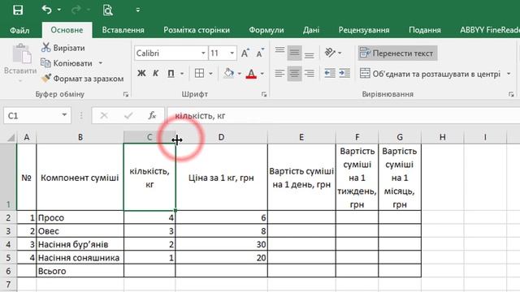
Task: Open Шрифт group dialog launcher
Action: coord(264,94)
